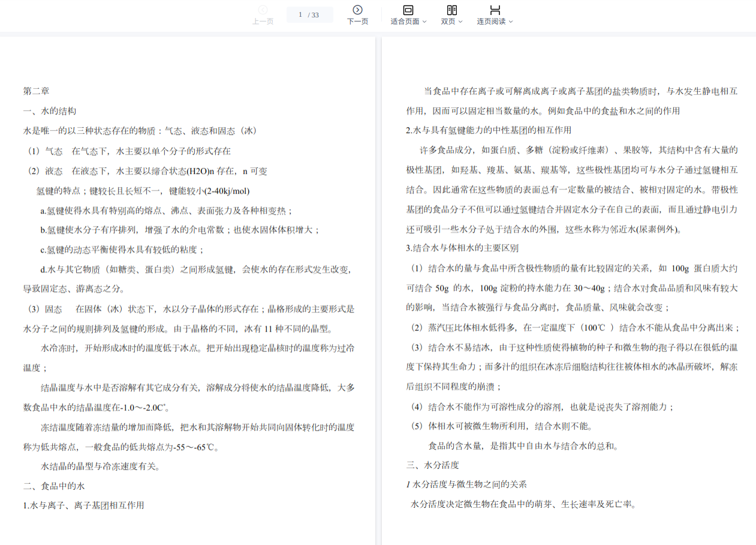Click the next page arrow icon
Viewport: 756px width, 545px height.
[357, 10]
